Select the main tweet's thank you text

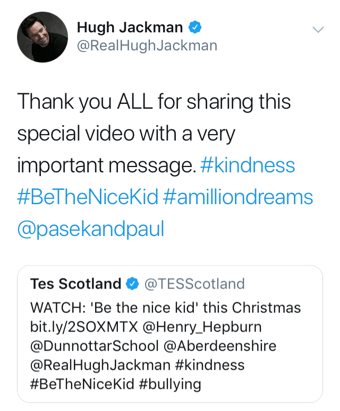[x=154, y=102]
